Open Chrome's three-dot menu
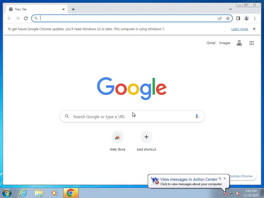Screen dimensions: 264x198 pos(255,18)
